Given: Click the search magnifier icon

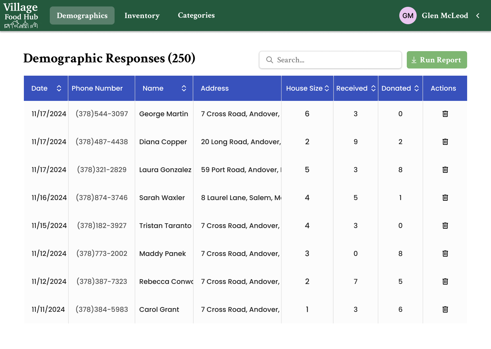Looking at the screenshot, I should point(270,60).
